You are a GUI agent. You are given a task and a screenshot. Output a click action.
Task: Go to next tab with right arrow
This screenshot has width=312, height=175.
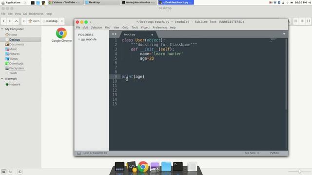pyautogui.click(x=116, y=34)
